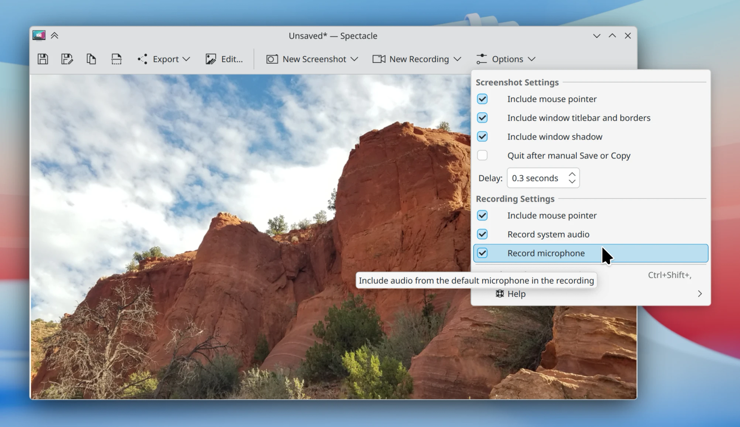
Task: Click the New Screenshot button
Action: [x=312, y=59]
